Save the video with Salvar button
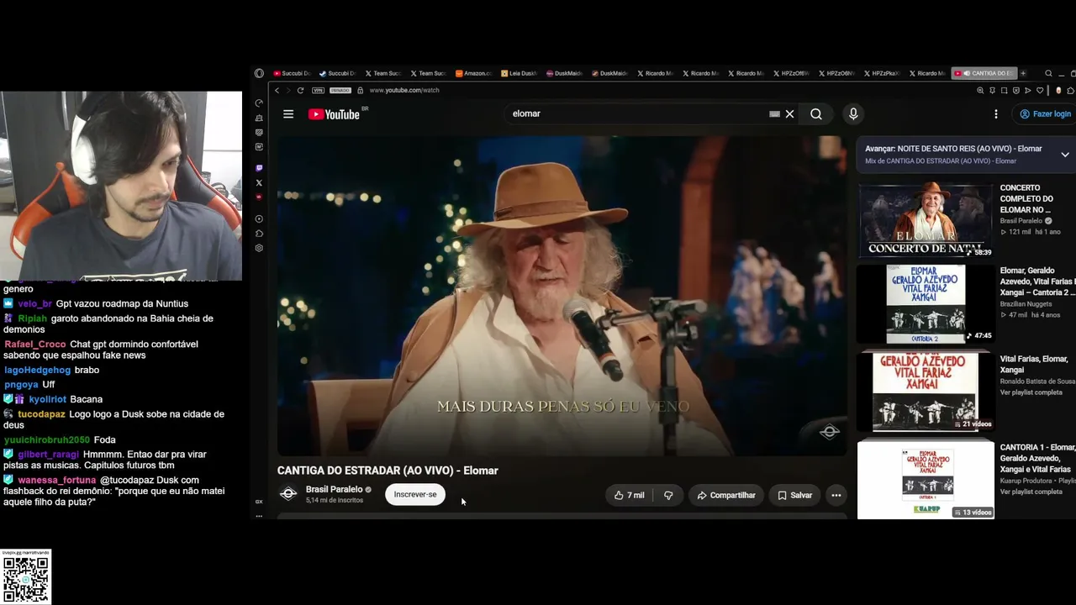Image resolution: width=1076 pixels, height=605 pixels. click(x=794, y=496)
